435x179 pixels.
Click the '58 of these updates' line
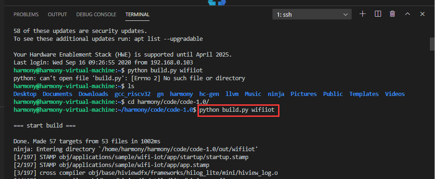click(81, 31)
